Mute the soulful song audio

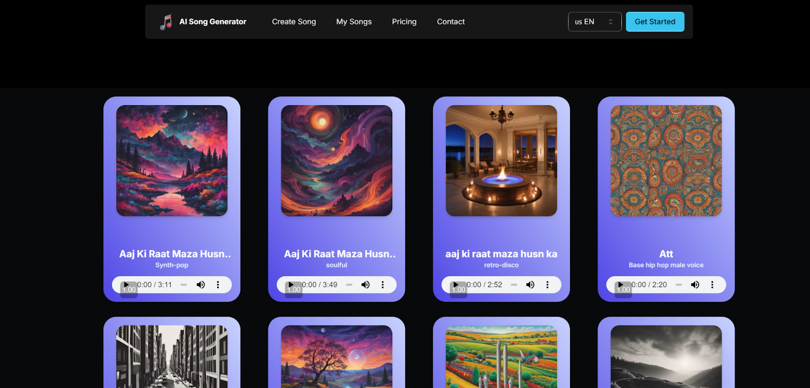(366, 285)
